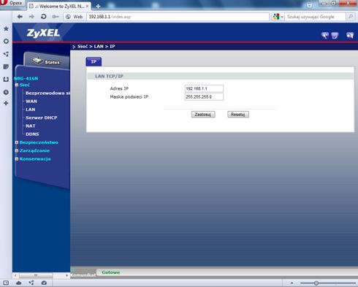The width and height of the screenshot is (358, 287).
Task: Select the IP tab
Action: tap(94, 62)
